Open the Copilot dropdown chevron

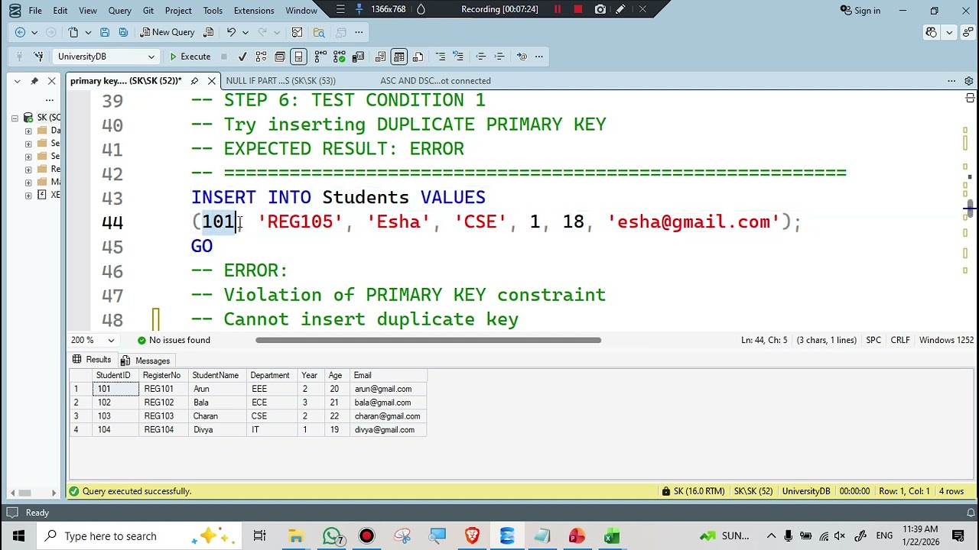949,32
